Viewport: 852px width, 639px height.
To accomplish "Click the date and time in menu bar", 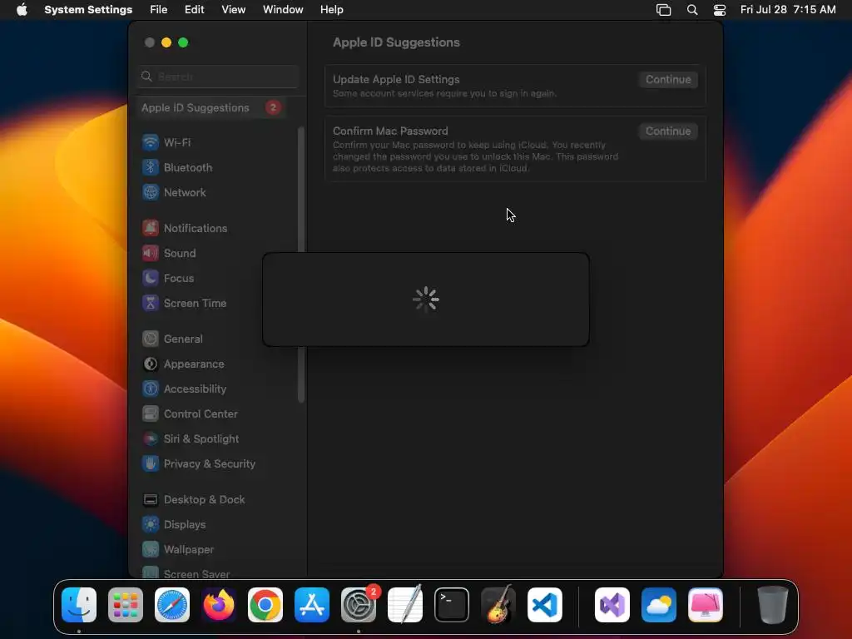I will click(x=788, y=10).
